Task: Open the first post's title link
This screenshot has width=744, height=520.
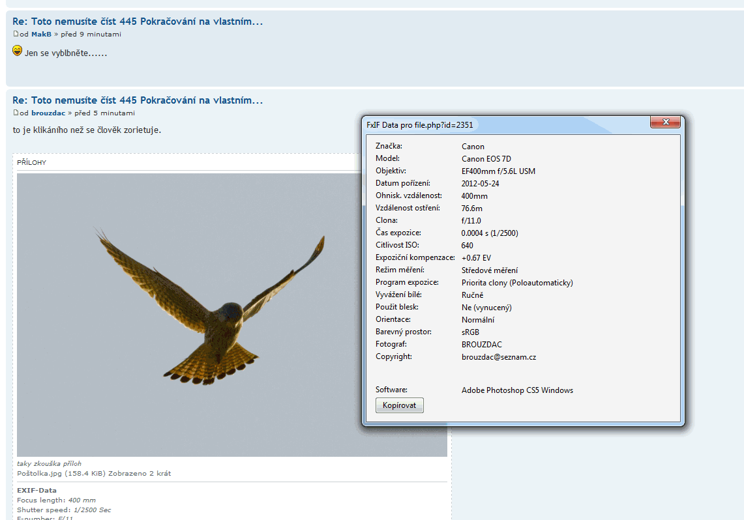Action: click(138, 22)
